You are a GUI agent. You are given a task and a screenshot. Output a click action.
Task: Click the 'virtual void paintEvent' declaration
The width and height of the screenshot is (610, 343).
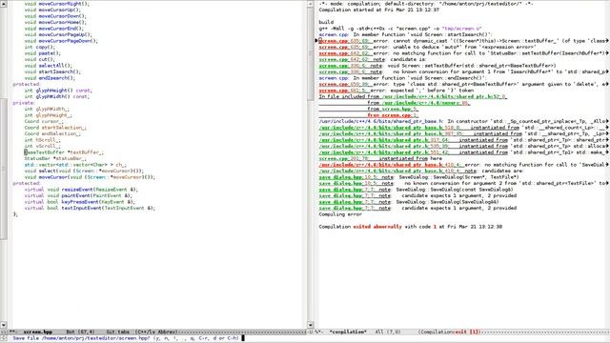pyautogui.click(x=78, y=196)
